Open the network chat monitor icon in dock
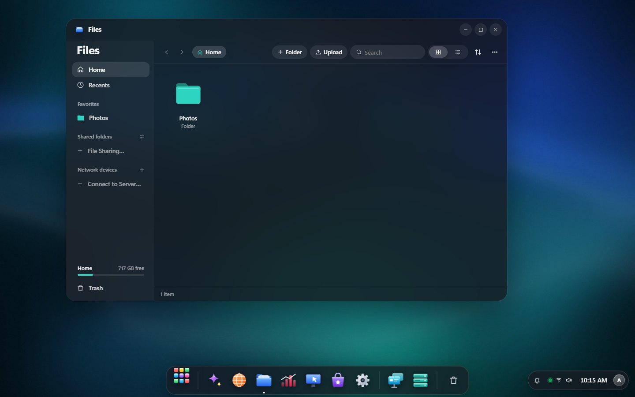635x397 pixels. 396,380
